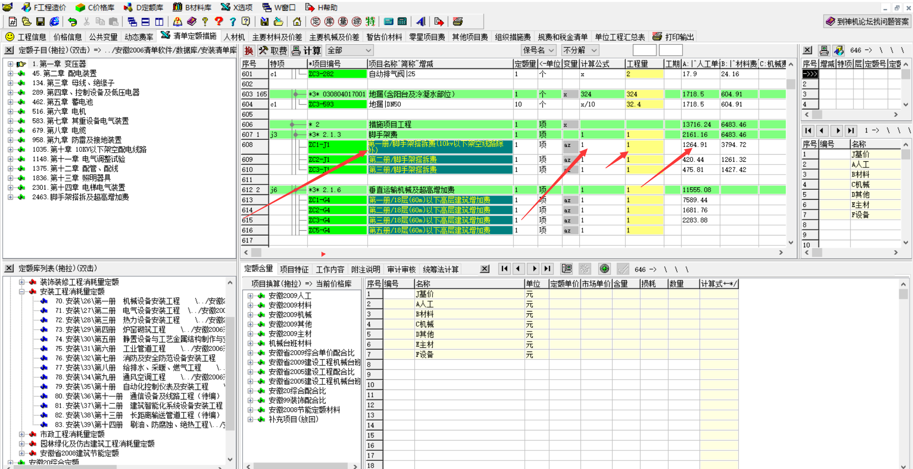The image size is (913, 469).
Task: Expand 安徽2009人工 tree node
Action: point(251,296)
